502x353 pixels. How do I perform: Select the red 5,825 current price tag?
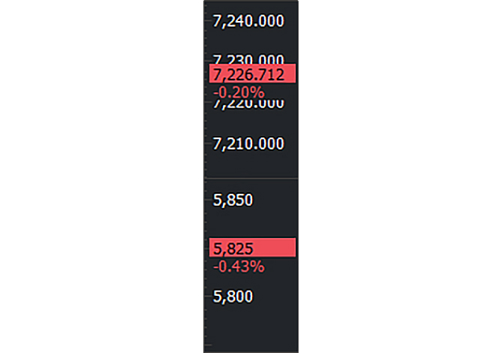point(252,248)
